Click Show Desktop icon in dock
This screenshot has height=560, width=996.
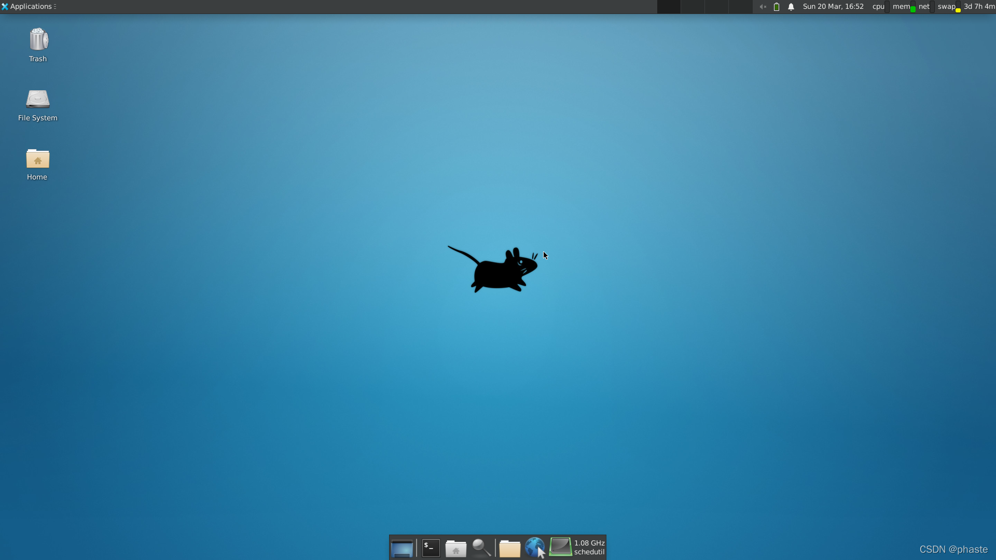pyautogui.click(x=402, y=548)
